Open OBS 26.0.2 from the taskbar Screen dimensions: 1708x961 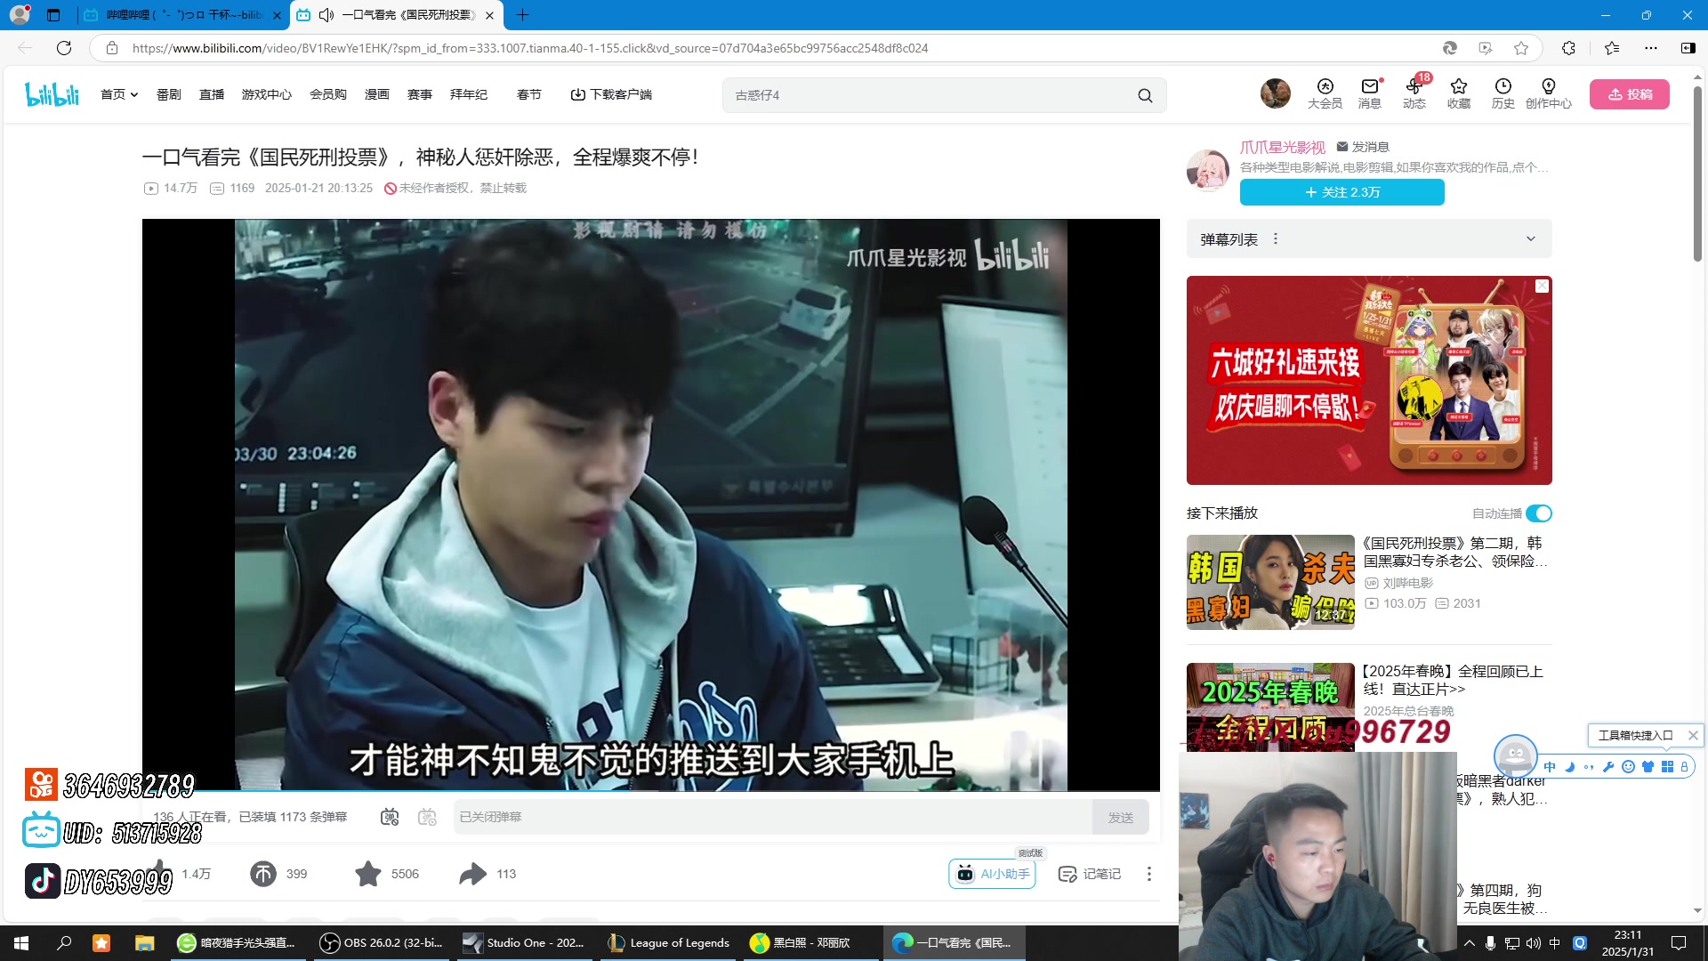coord(383,943)
